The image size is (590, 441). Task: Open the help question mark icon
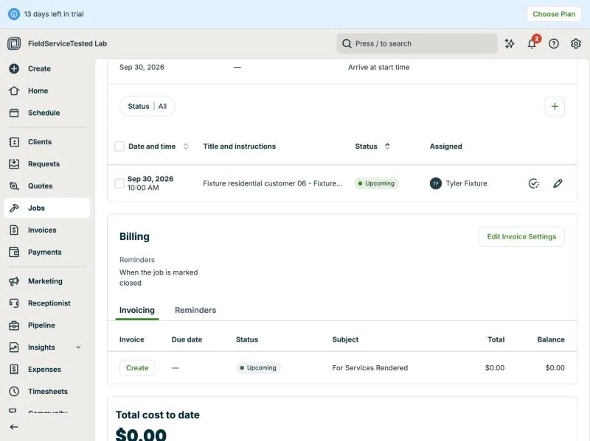coord(554,43)
